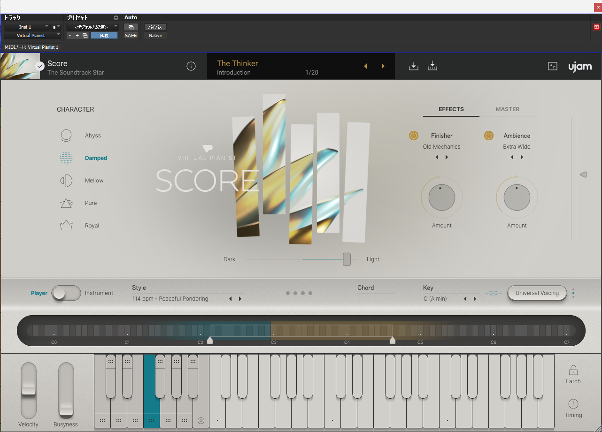The height and width of the screenshot is (432, 602).
Task: Click the Dark/Light slider handle
Action: point(347,259)
